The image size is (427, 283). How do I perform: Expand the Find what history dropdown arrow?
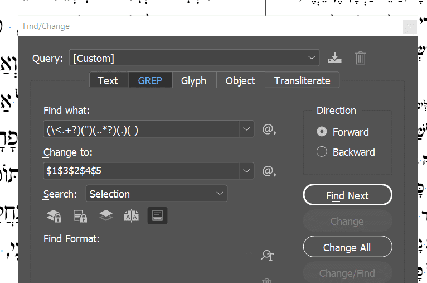click(x=246, y=129)
